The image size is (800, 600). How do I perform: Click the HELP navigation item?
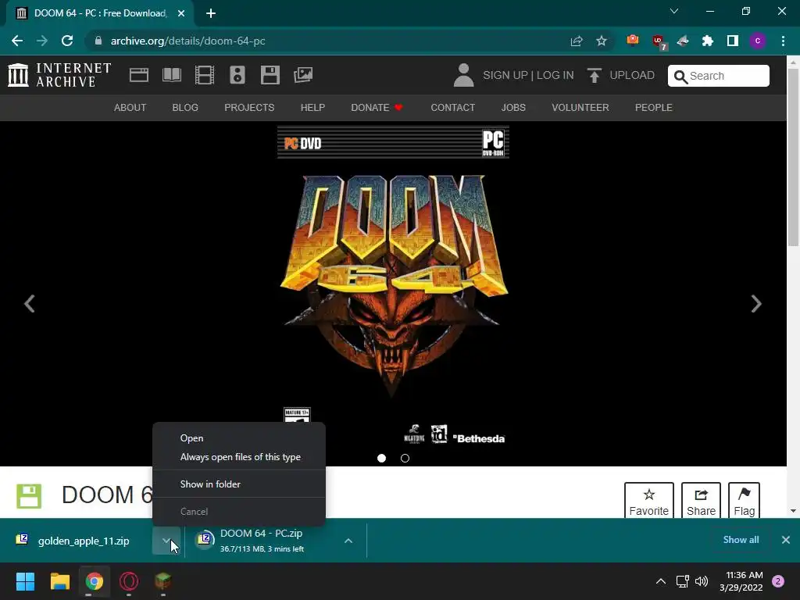312,108
